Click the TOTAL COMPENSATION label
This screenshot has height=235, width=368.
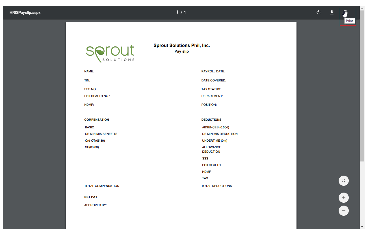coord(102,186)
